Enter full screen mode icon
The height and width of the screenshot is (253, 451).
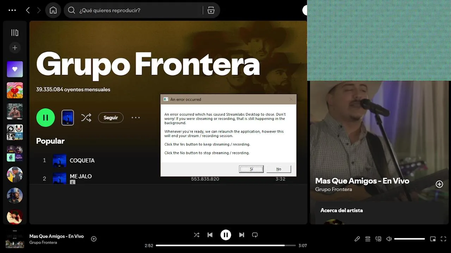click(x=444, y=239)
